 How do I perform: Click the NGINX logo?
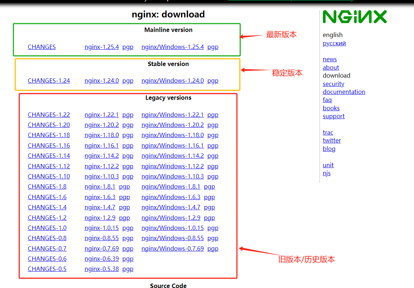click(355, 16)
